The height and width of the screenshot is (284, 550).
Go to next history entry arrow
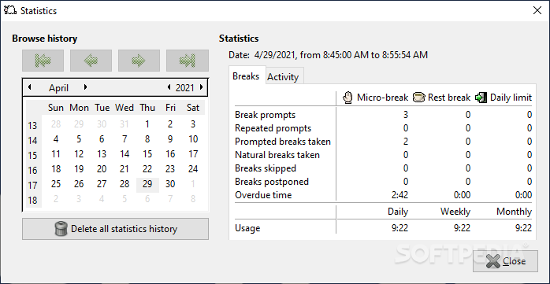139,61
